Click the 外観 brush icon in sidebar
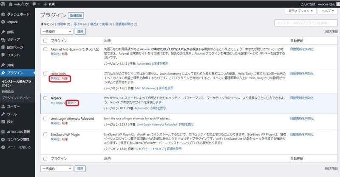The width and height of the screenshot is (340, 177). pyautogui.click(x=3, y=65)
